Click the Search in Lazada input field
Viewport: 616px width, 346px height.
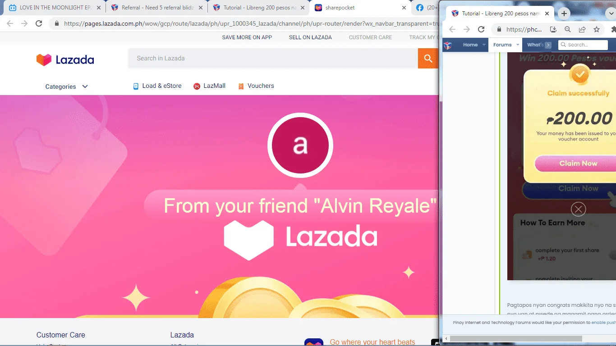273,59
